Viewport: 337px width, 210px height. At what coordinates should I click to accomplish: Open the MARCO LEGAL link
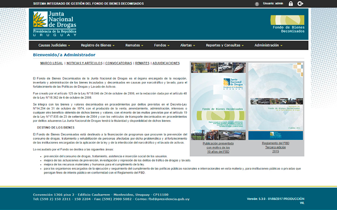pyautogui.click(x=51, y=63)
